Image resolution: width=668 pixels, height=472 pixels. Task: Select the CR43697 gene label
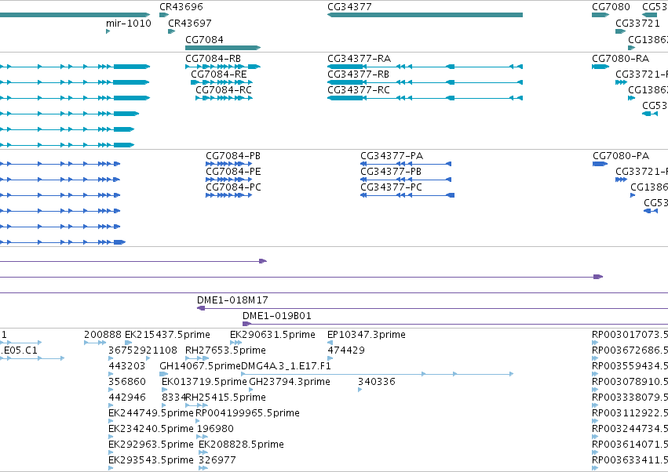[190, 23]
